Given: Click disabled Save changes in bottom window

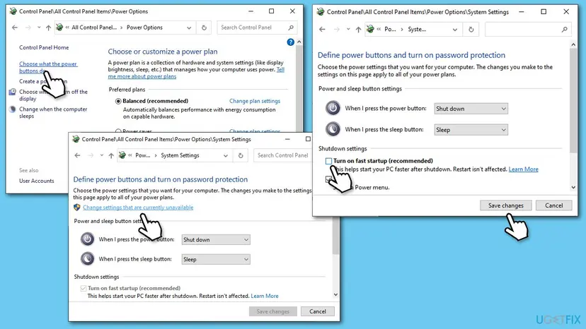Looking at the screenshot, I should (272, 311).
